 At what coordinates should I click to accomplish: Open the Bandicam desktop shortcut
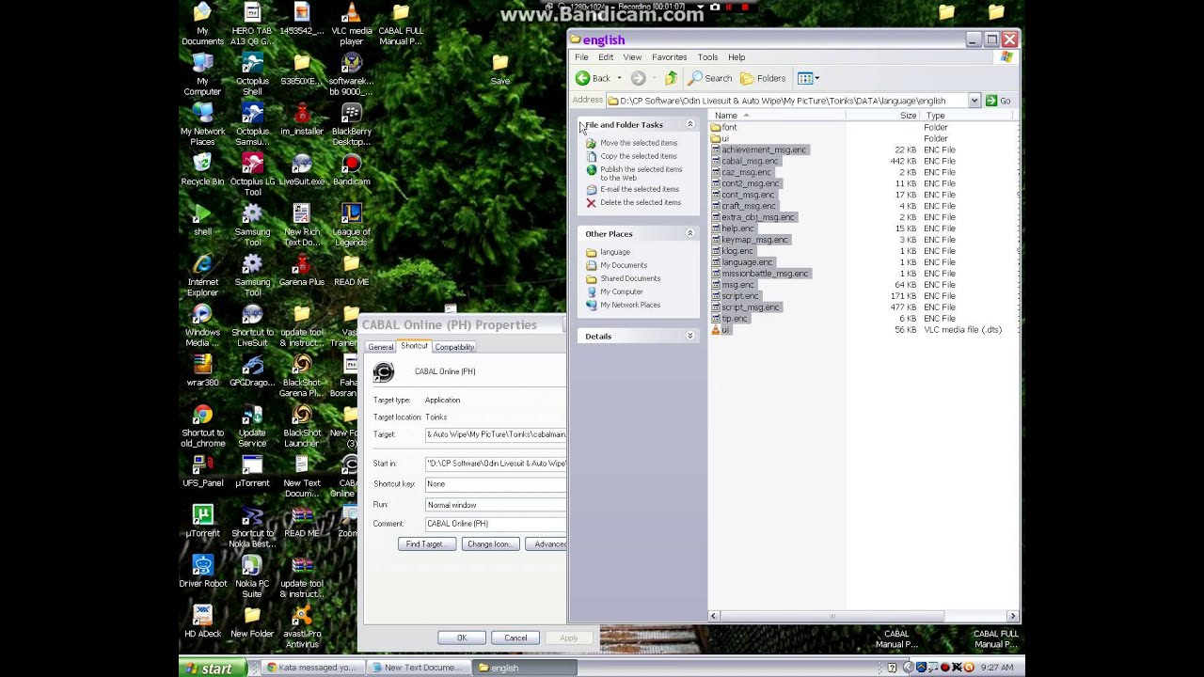pyautogui.click(x=351, y=168)
